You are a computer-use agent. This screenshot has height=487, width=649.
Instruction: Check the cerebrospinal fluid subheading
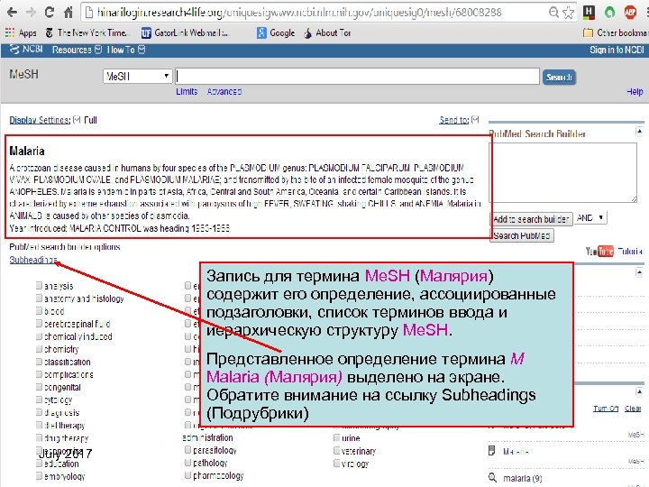[x=39, y=324]
